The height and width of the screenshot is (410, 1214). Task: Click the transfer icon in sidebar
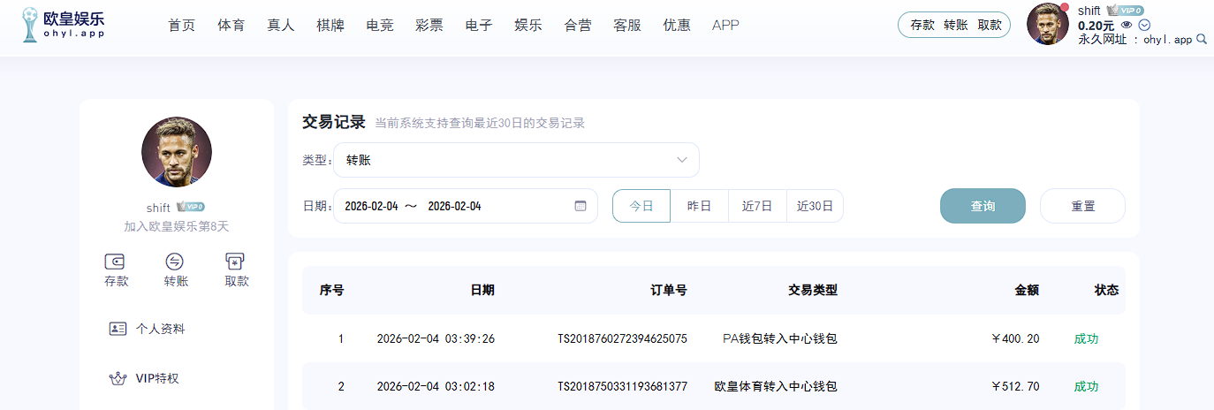point(175,262)
